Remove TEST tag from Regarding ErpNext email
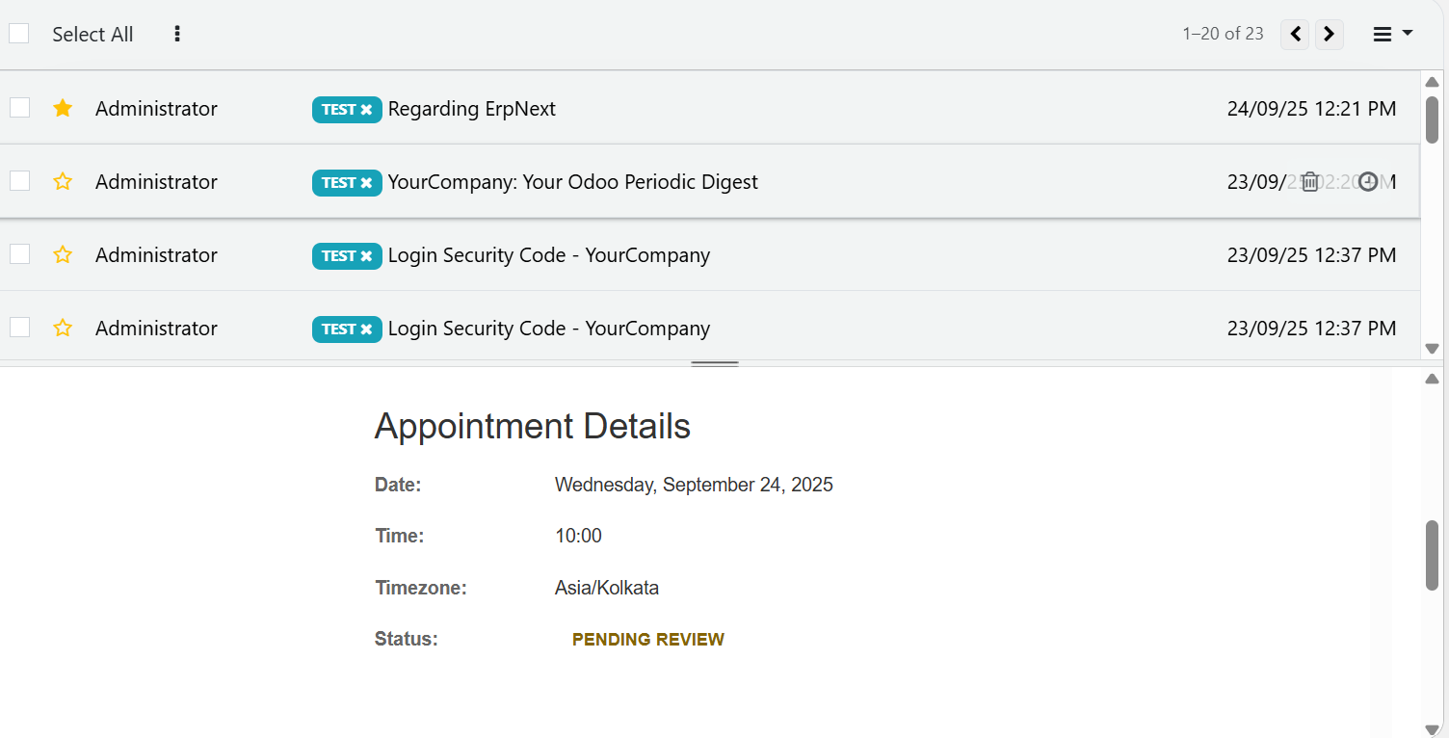 tap(366, 110)
